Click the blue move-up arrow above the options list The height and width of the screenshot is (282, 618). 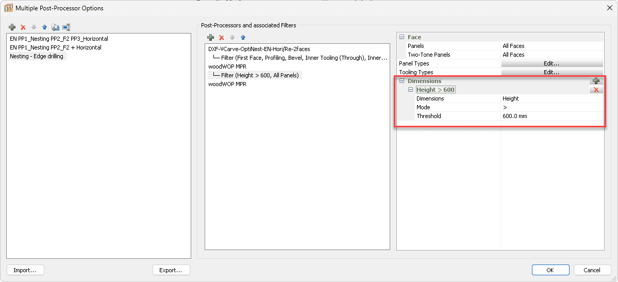44,27
